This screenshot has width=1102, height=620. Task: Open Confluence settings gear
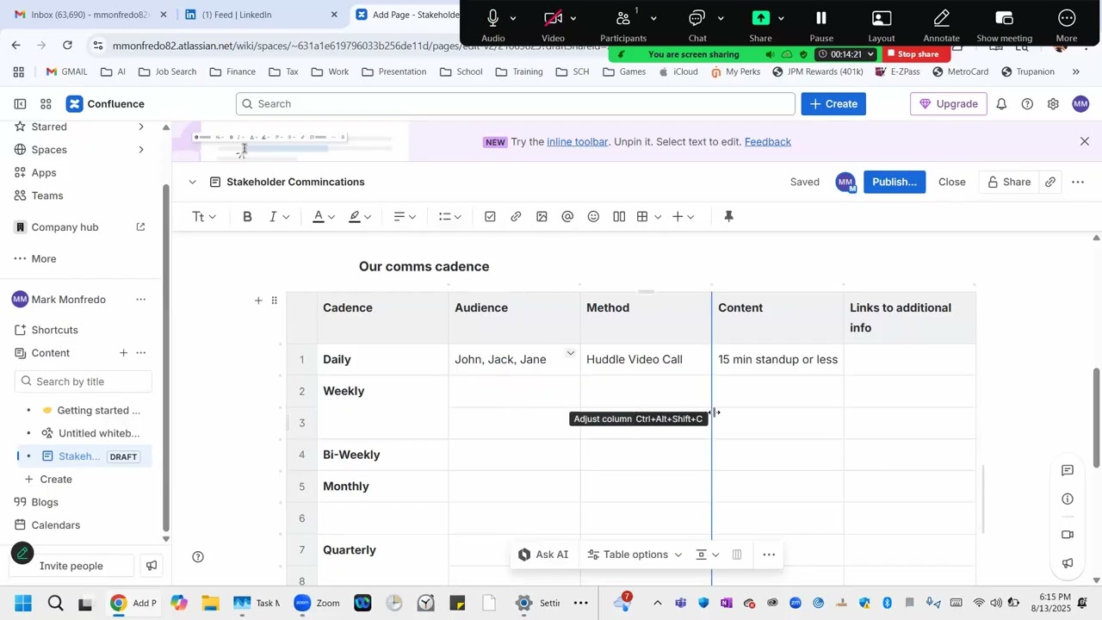pos(1053,104)
